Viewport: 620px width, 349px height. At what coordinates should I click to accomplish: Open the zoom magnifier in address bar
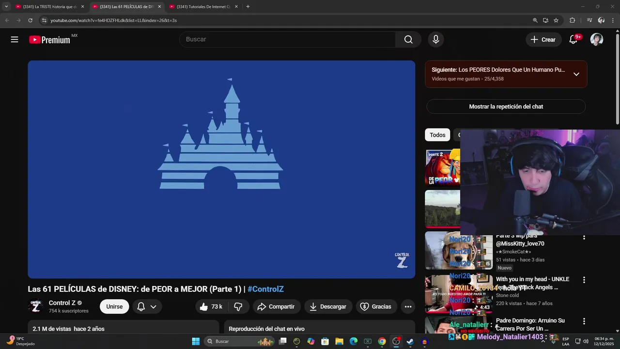pos(535,20)
